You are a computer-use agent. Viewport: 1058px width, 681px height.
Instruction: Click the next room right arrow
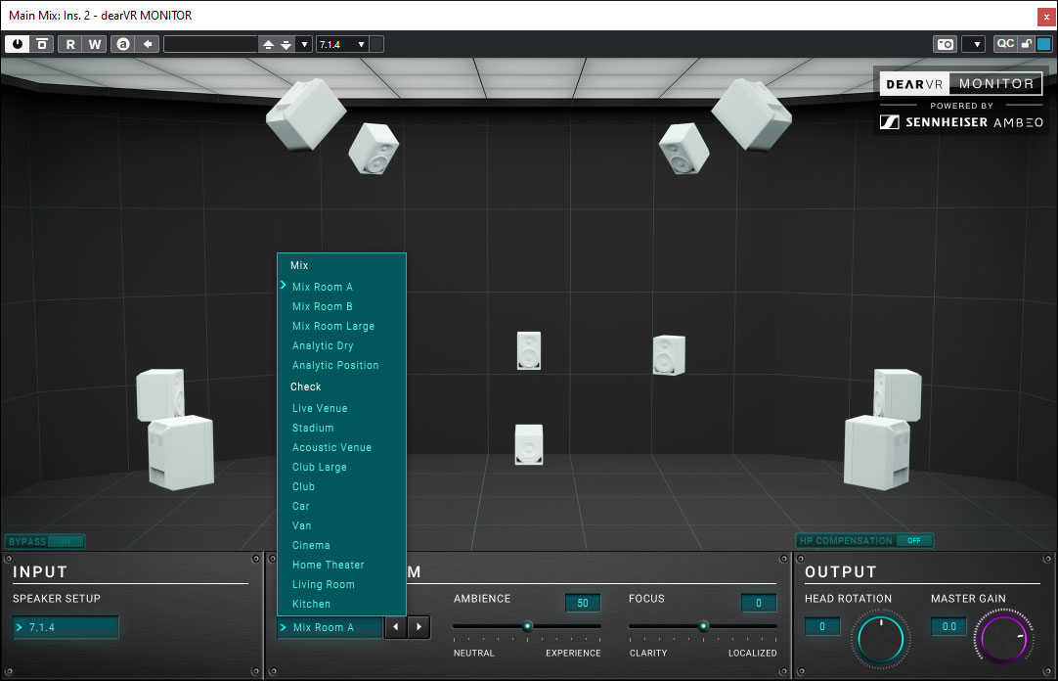(419, 627)
